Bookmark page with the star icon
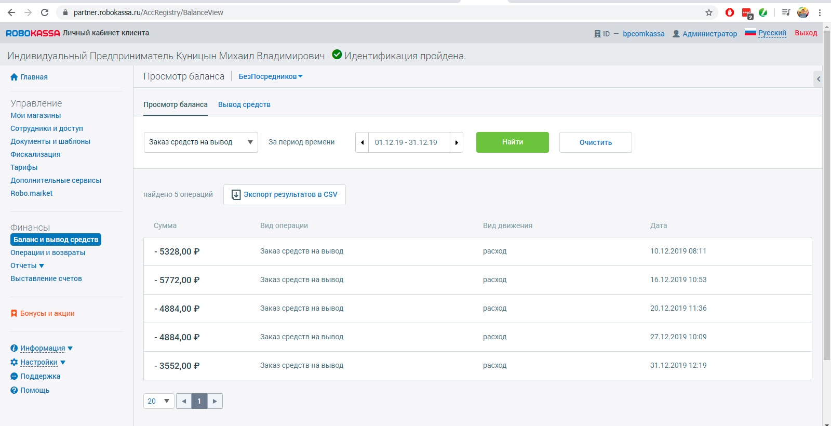This screenshot has height=426, width=831. point(709,12)
